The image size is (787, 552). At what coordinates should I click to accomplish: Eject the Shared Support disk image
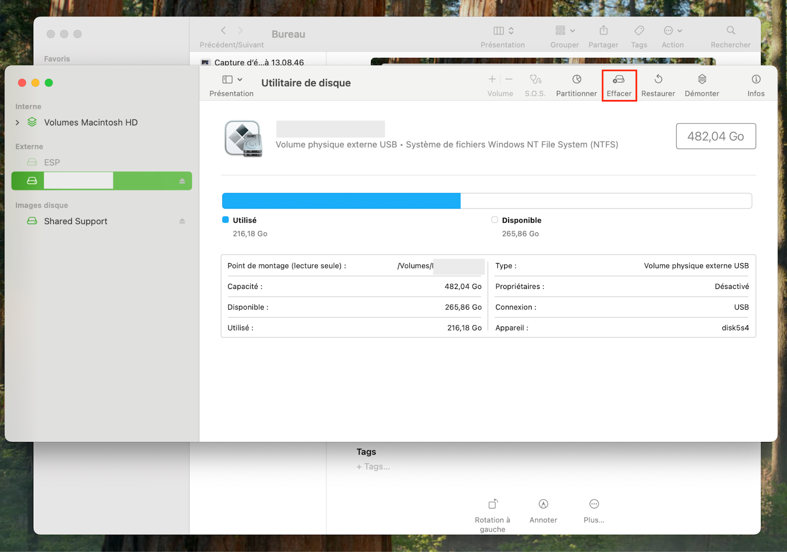tap(182, 221)
